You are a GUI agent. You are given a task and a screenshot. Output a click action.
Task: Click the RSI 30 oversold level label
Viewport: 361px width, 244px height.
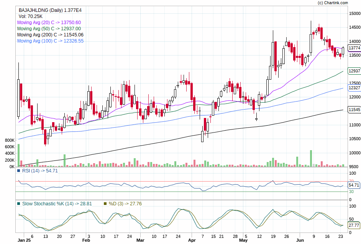[351, 192]
